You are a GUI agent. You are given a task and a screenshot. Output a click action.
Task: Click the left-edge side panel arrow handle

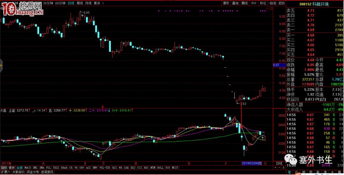(1, 65)
